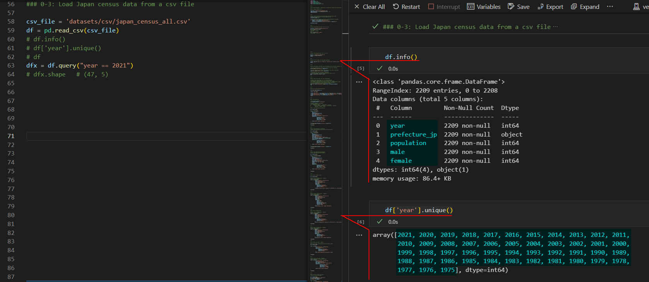Click execution count [6] label
The width and height of the screenshot is (649, 282).
pos(360,222)
